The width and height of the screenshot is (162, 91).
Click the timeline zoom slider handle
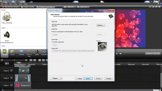point(14,60)
